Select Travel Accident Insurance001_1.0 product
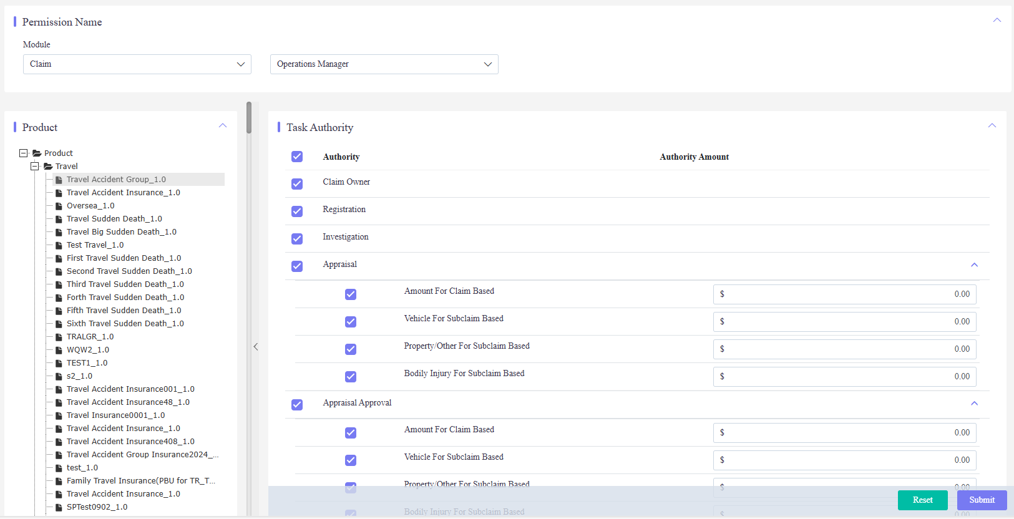This screenshot has width=1014, height=519. tap(130, 389)
